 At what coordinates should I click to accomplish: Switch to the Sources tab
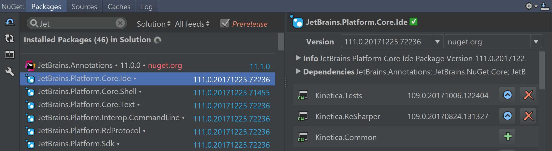(84, 6)
